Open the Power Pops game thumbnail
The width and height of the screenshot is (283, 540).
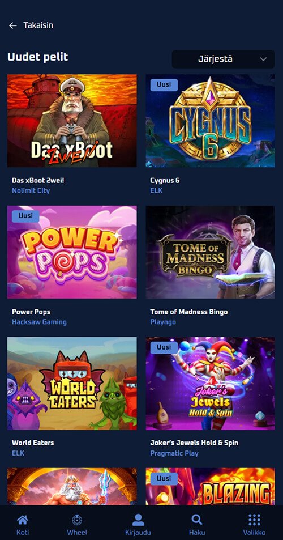coord(72,252)
